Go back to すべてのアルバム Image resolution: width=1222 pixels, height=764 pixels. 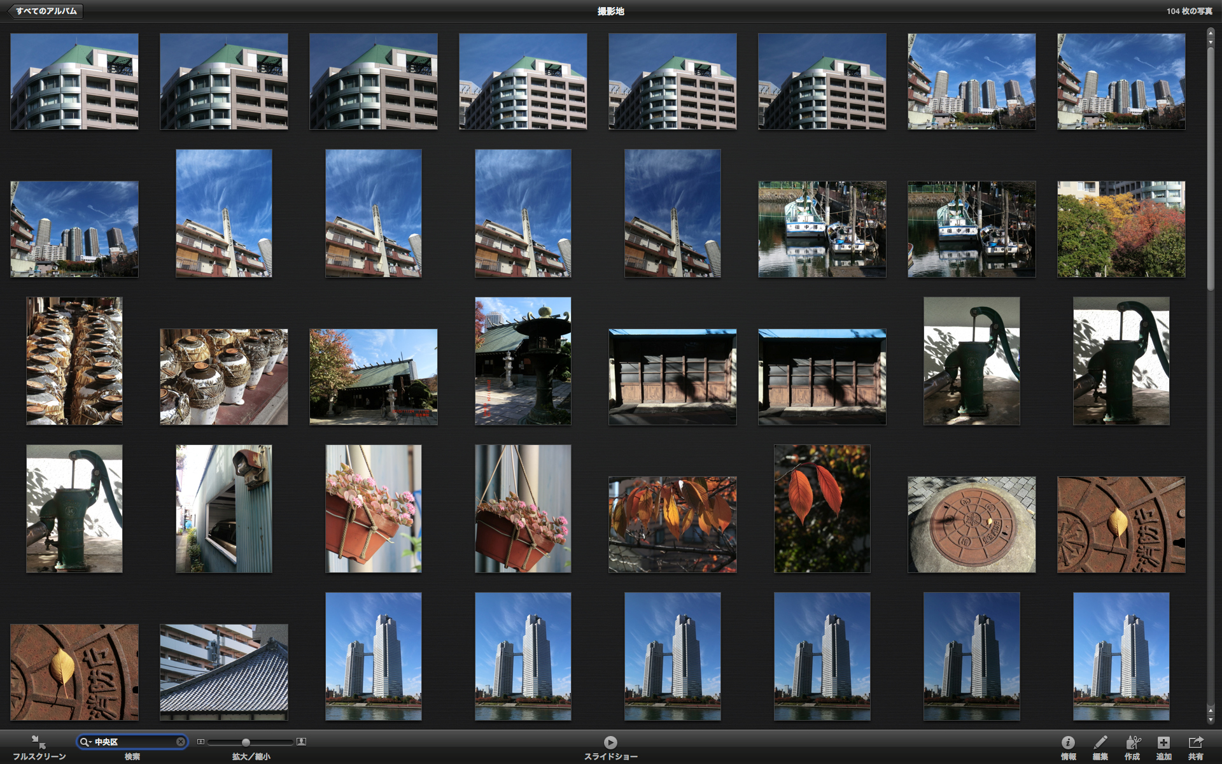point(46,11)
